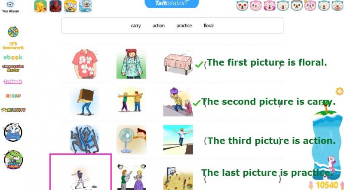344x190 pixels.
Task: Select the Spider-Man avatar icon
Action: click(x=55, y=6)
